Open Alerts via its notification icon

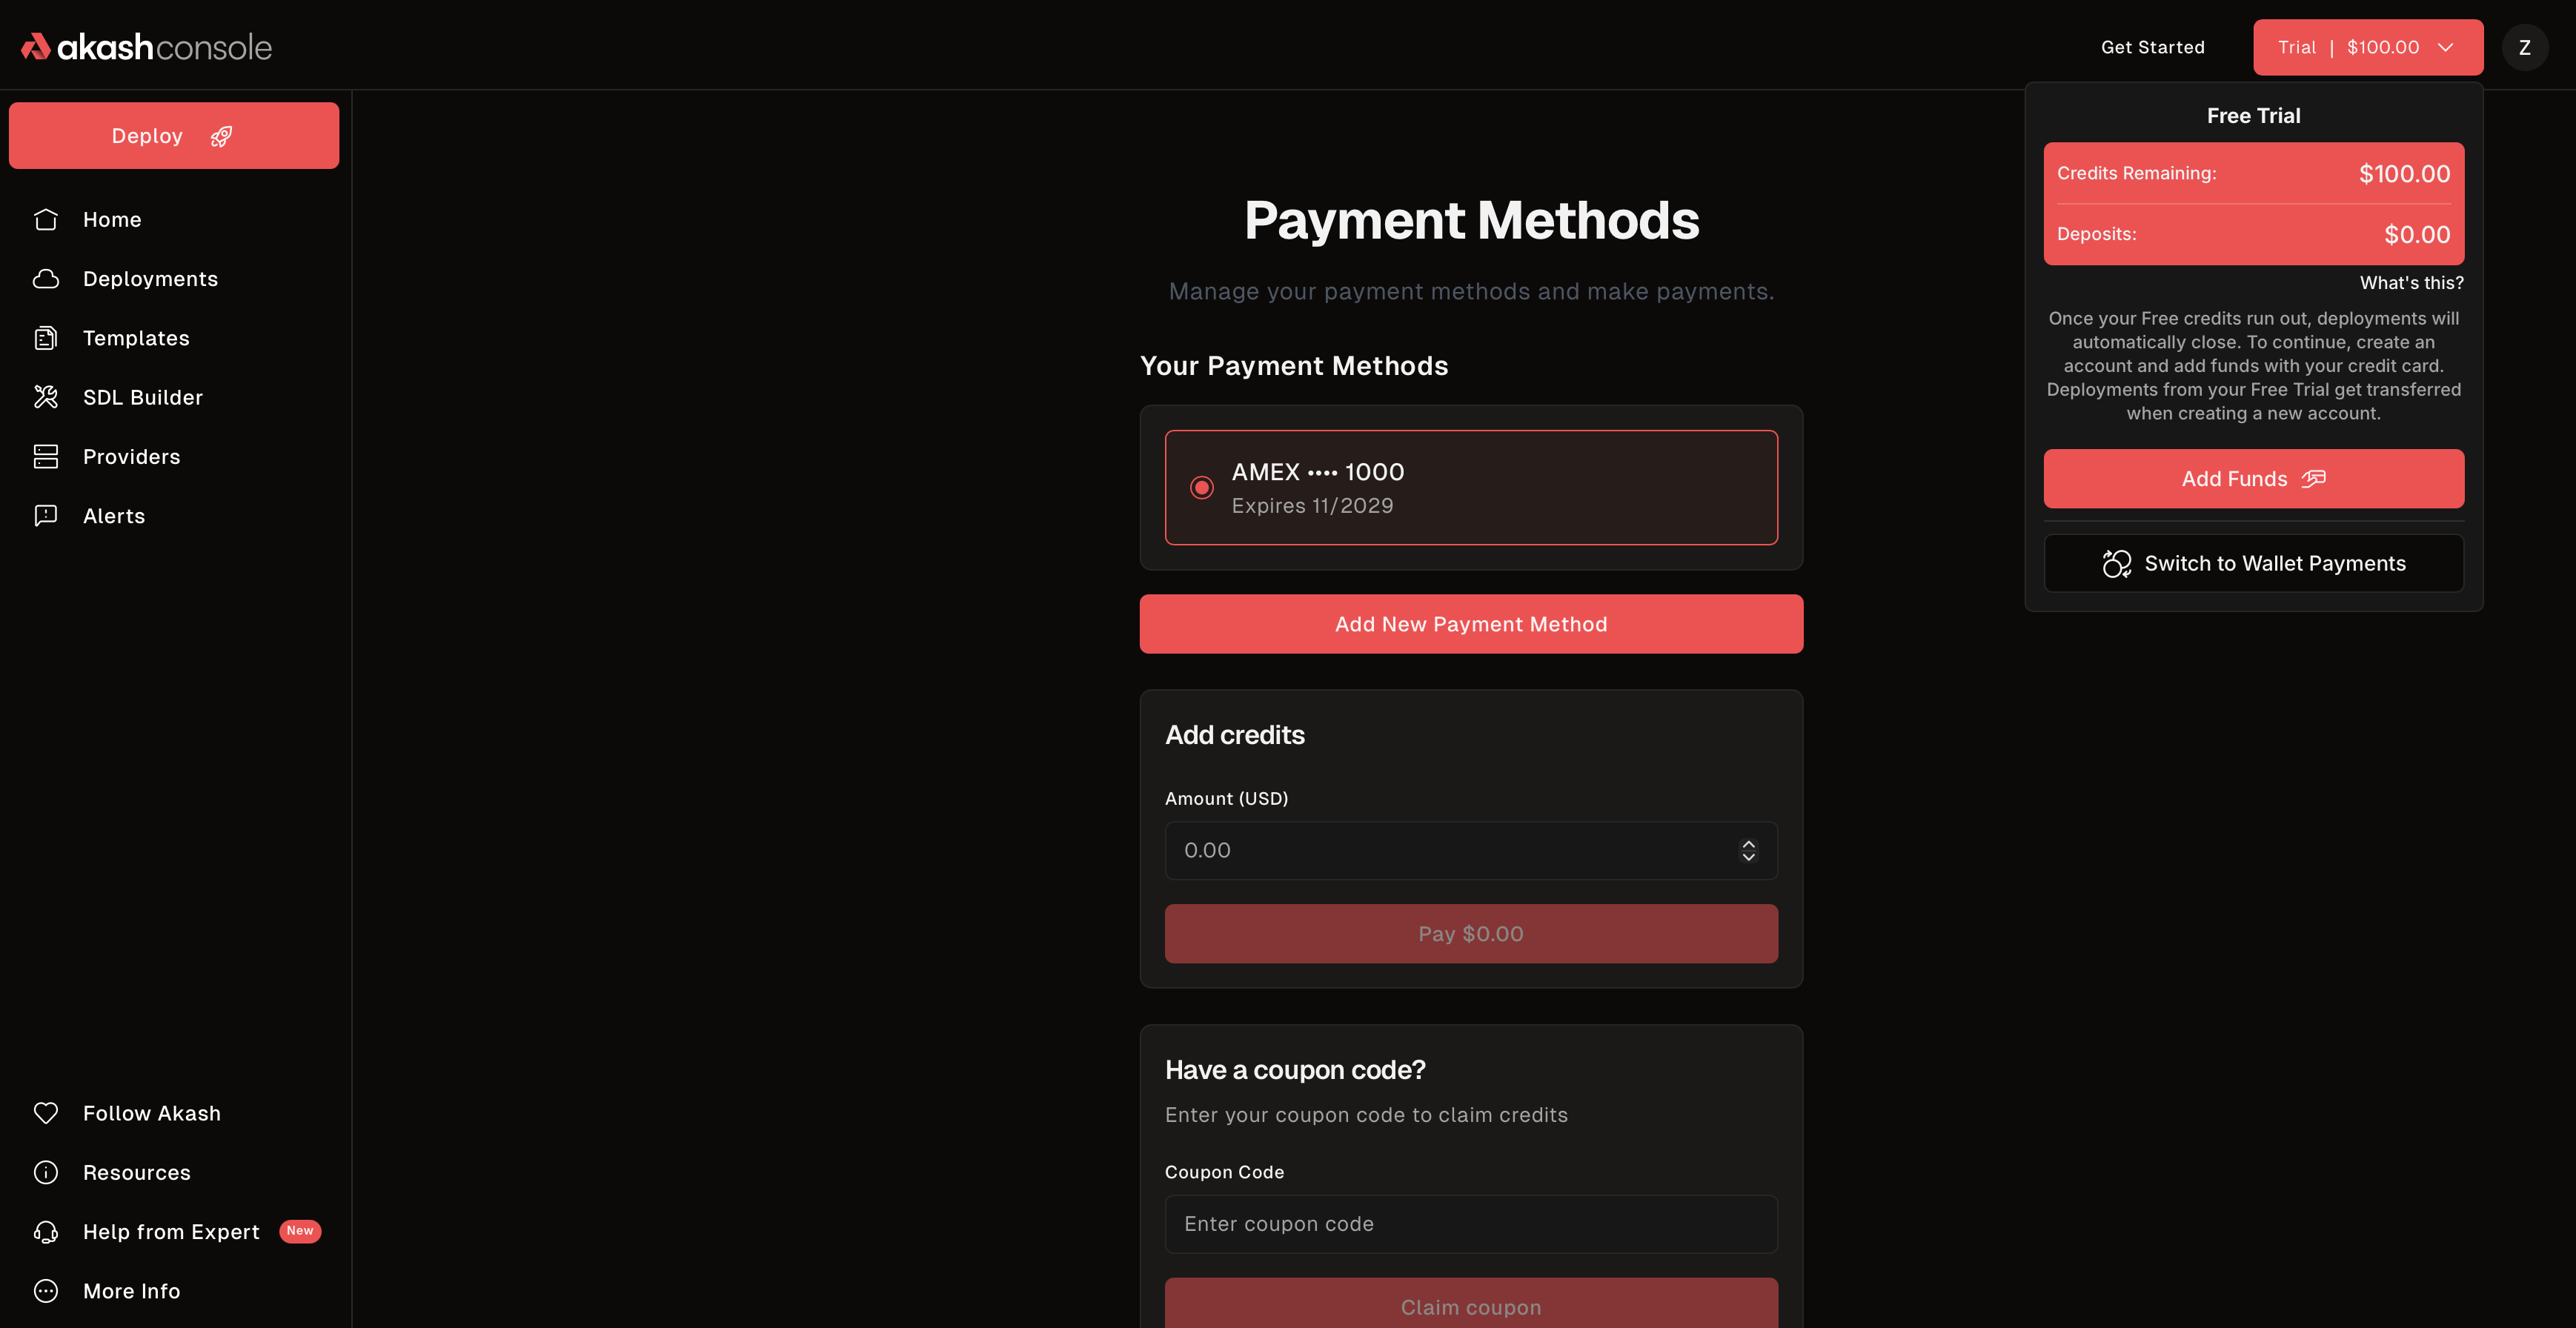pos(46,515)
